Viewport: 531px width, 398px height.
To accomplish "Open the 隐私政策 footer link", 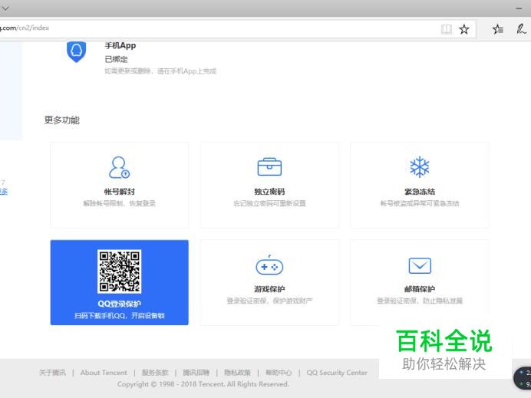I will point(237,373).
